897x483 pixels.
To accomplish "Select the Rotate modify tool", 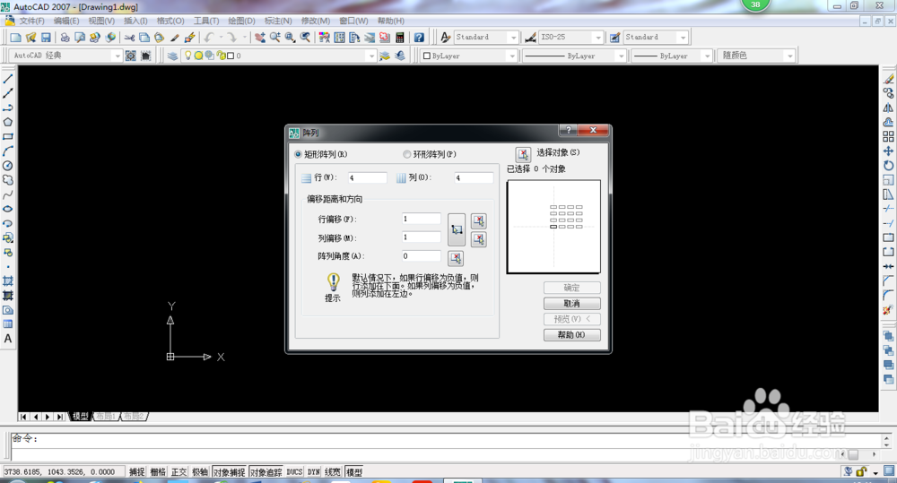I will click(888, 166).
